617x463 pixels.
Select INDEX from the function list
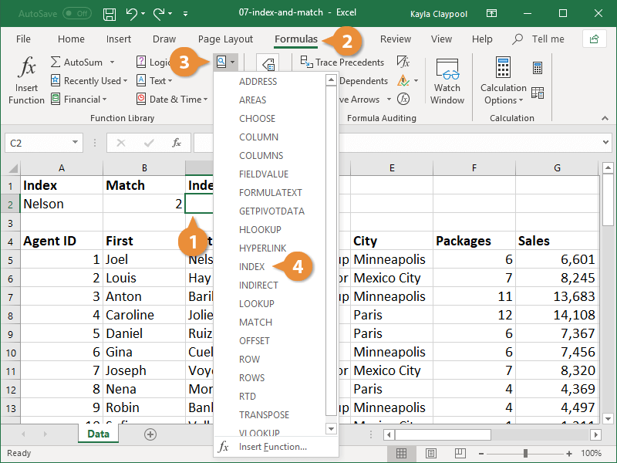click(252, 267)
